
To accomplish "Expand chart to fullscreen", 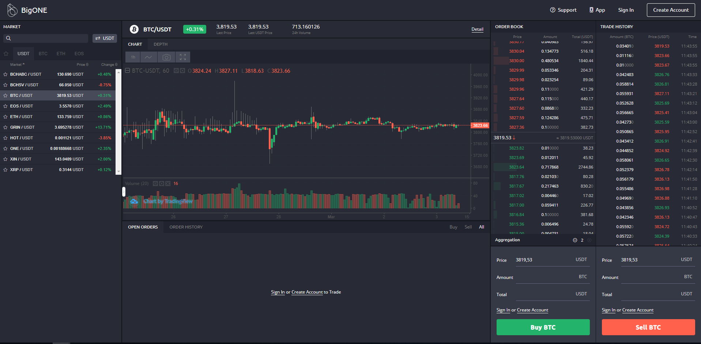I will click(183, 57).
